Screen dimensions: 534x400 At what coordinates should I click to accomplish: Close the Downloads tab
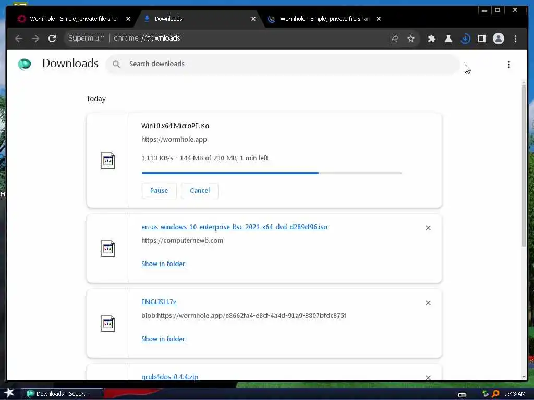pos(253,19)
